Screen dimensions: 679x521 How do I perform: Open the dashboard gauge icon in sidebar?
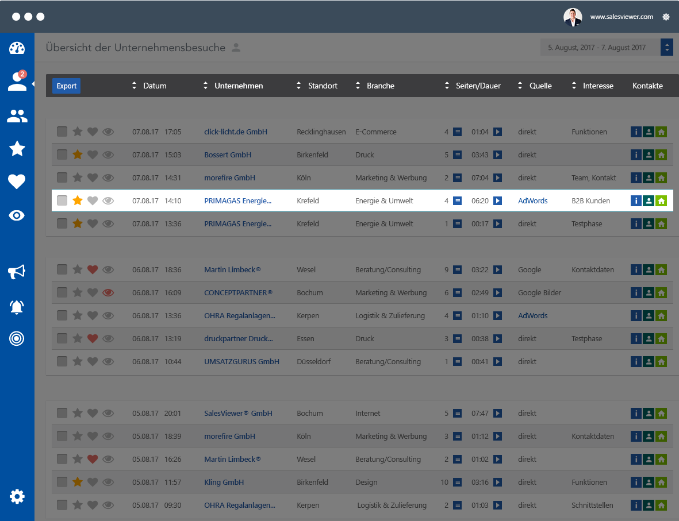pyautogui.click(x=17, y=48)
